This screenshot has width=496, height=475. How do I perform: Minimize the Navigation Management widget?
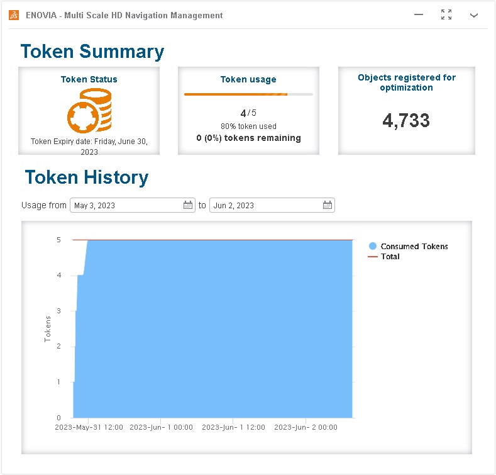pos(419,15)
